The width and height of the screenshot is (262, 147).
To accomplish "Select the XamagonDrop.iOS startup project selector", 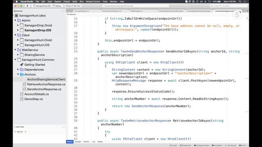I will tap(42, 6).
